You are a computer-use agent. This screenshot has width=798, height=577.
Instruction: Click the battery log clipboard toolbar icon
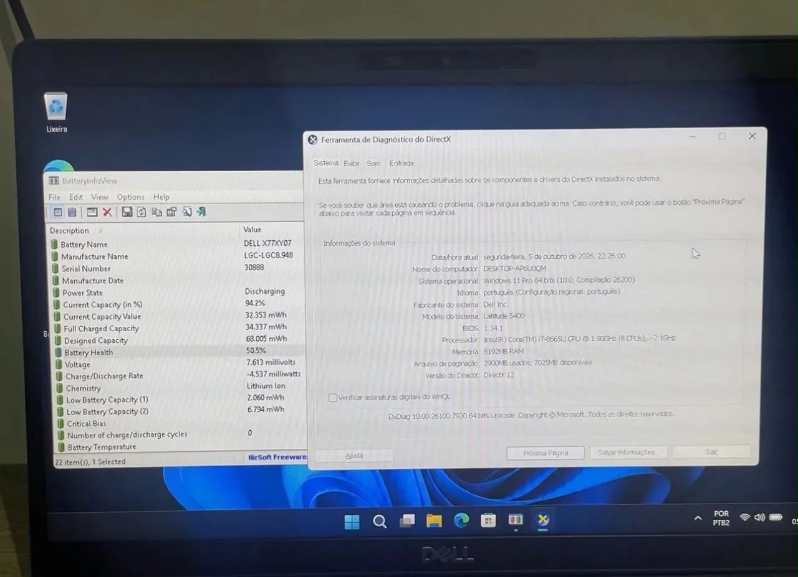coord(72,212)
